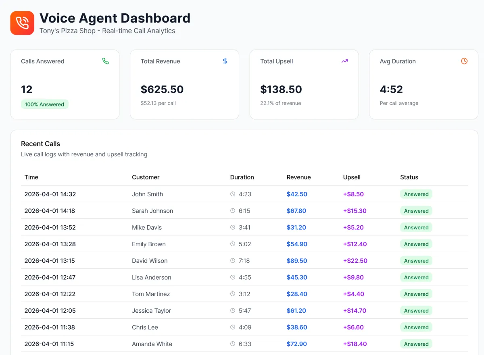Click the clock icon beside David Wilson's duration
484x355 pixels.
point(232,260)
